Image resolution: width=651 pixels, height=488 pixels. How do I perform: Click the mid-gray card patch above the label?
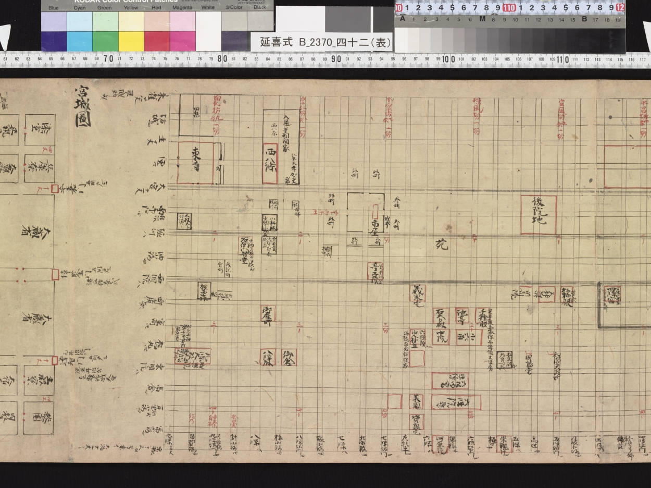[x=348, y=19]
